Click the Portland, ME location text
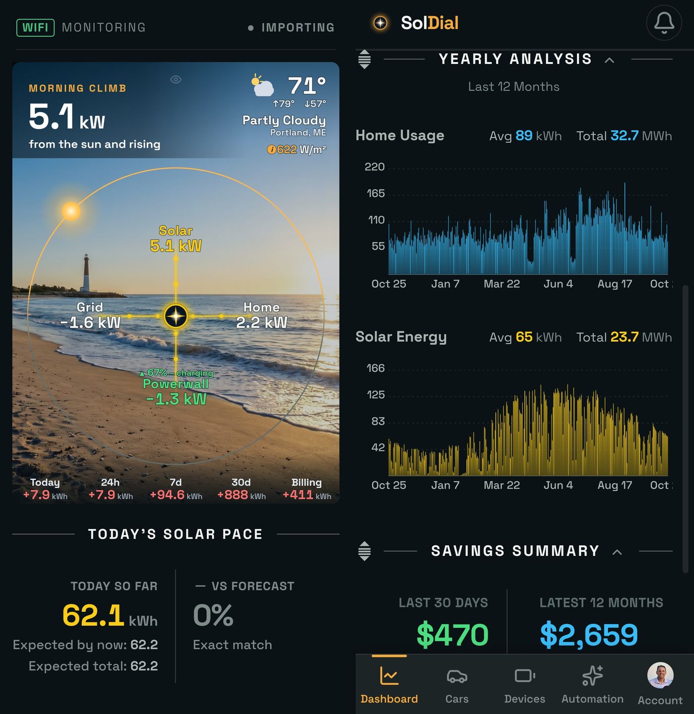This screenshot has width=694, height=714. point(298,132)
